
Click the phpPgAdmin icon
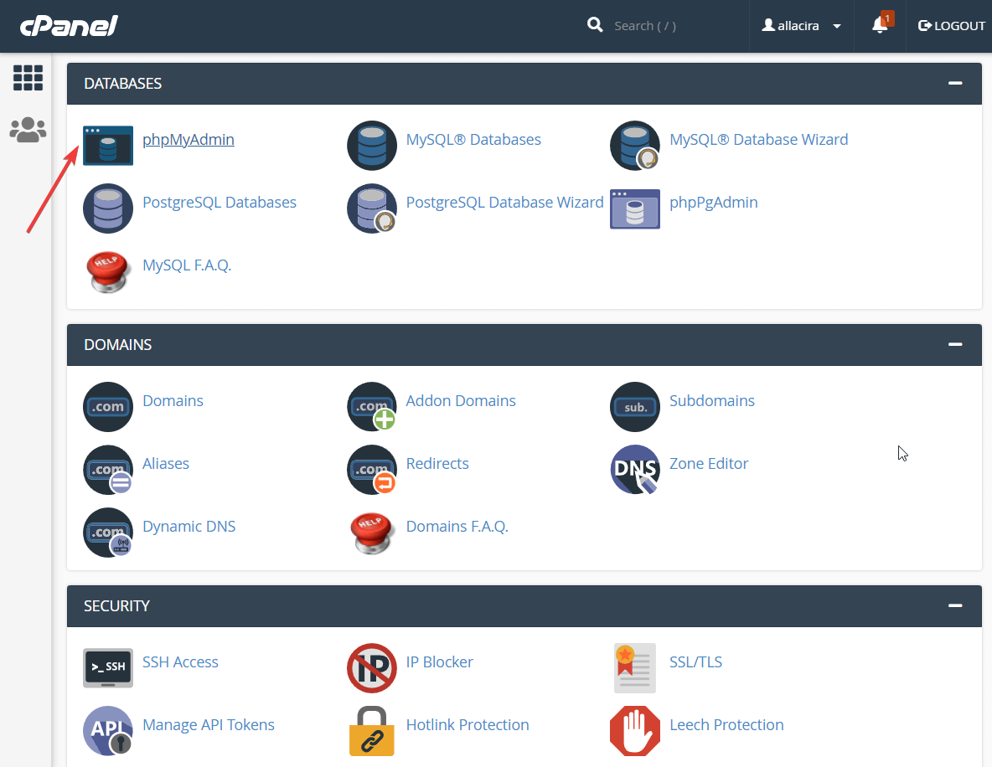635,208
